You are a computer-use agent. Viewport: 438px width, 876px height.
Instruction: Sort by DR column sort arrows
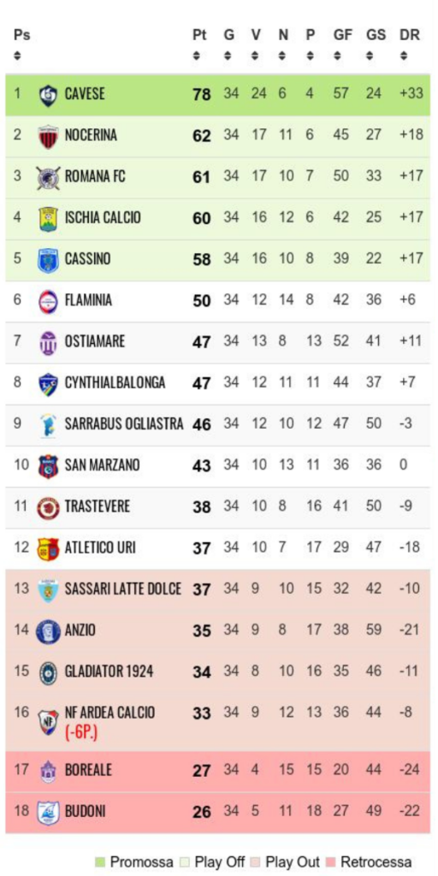[404, 56]
